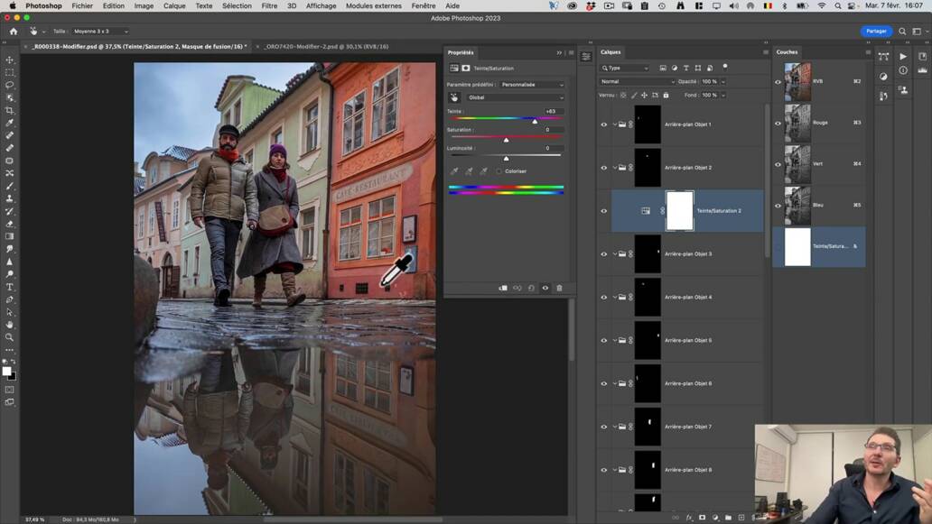
Task: Click lock position icon in Calques panel
Action: click(644, 95)
